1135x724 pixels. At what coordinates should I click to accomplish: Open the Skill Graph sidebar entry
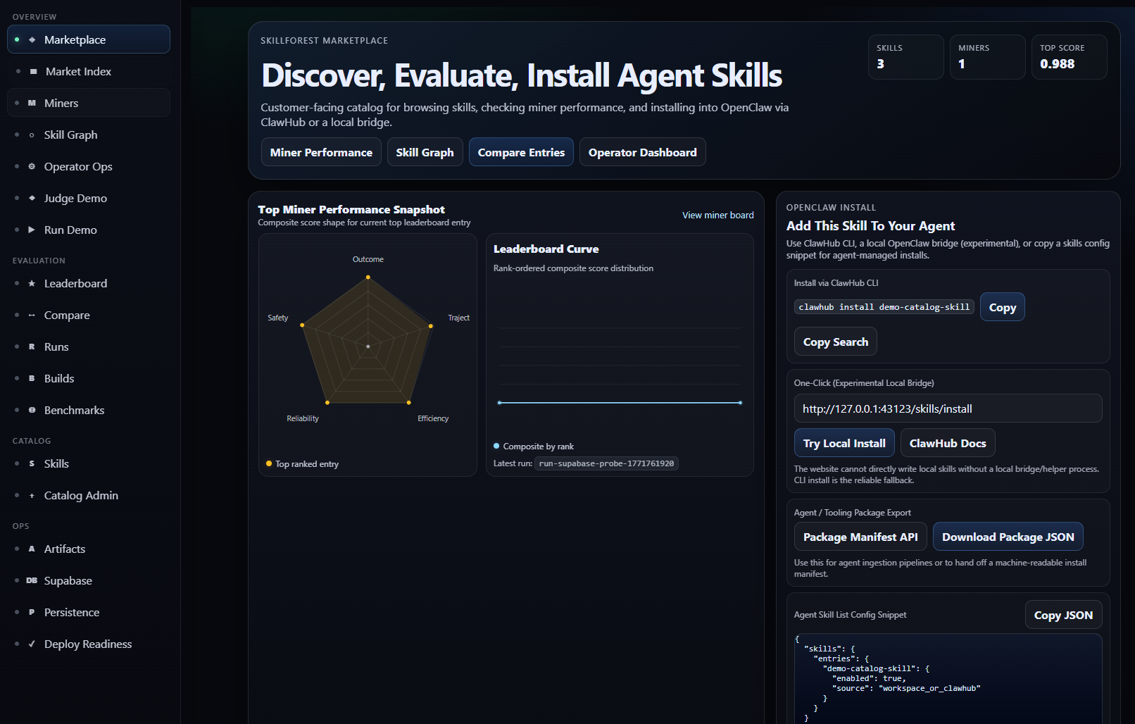[x=70, y=135]
